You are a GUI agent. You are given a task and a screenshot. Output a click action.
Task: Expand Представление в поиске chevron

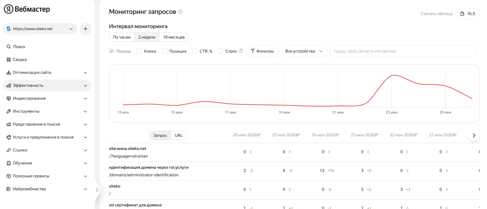tap(86, 124)
